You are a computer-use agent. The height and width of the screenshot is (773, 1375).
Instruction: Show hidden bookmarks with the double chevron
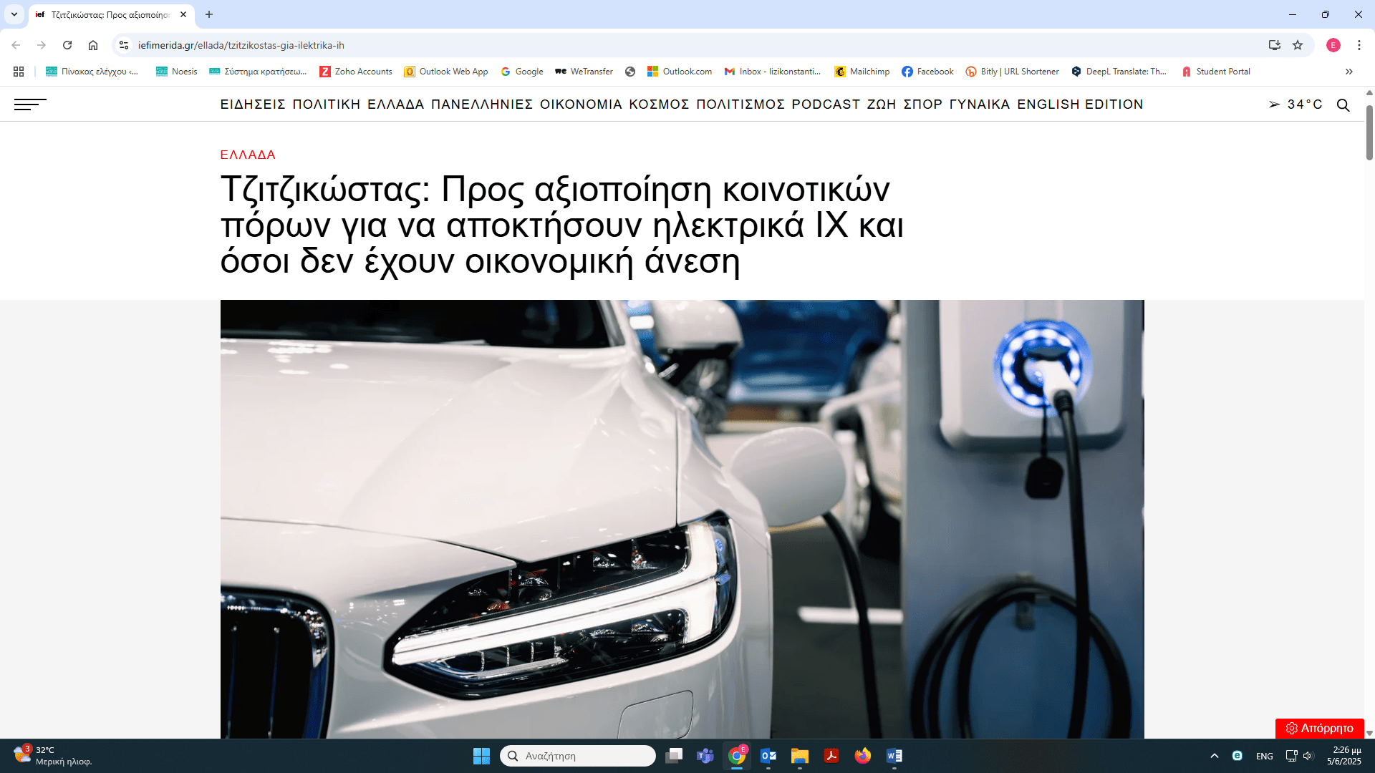coord(1349,72)
